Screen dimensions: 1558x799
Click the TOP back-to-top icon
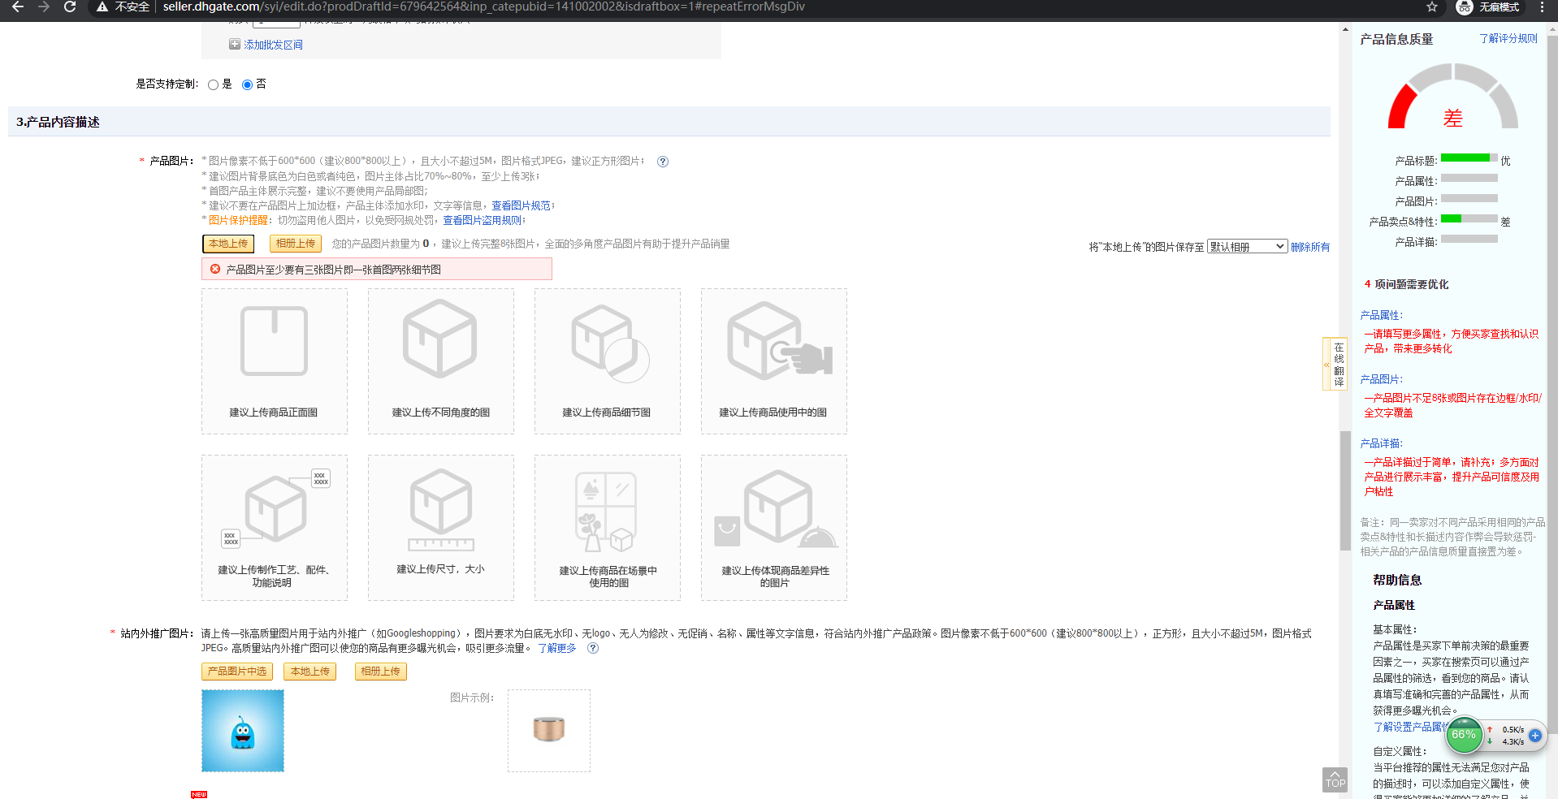[1335, 780]
